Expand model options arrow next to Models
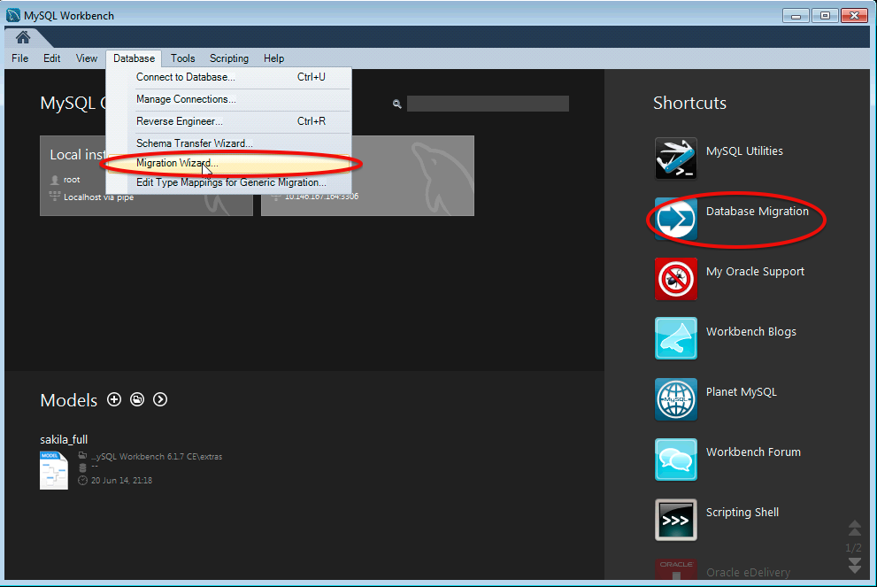877x587 pixels. (160, 399)
